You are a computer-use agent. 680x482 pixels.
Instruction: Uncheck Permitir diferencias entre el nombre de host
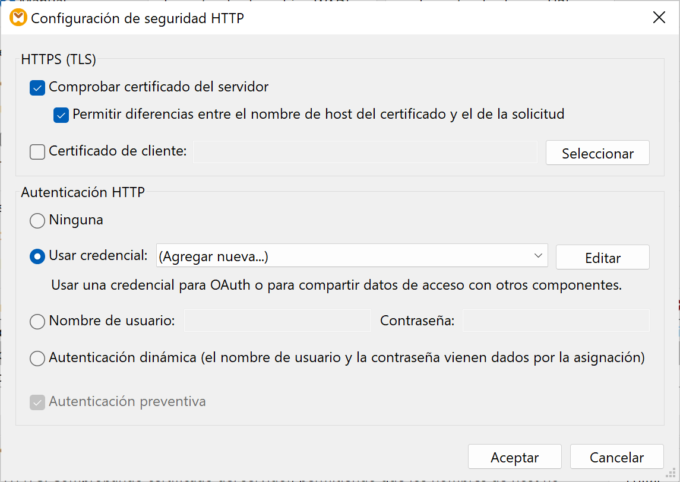(x=61, y=115)
